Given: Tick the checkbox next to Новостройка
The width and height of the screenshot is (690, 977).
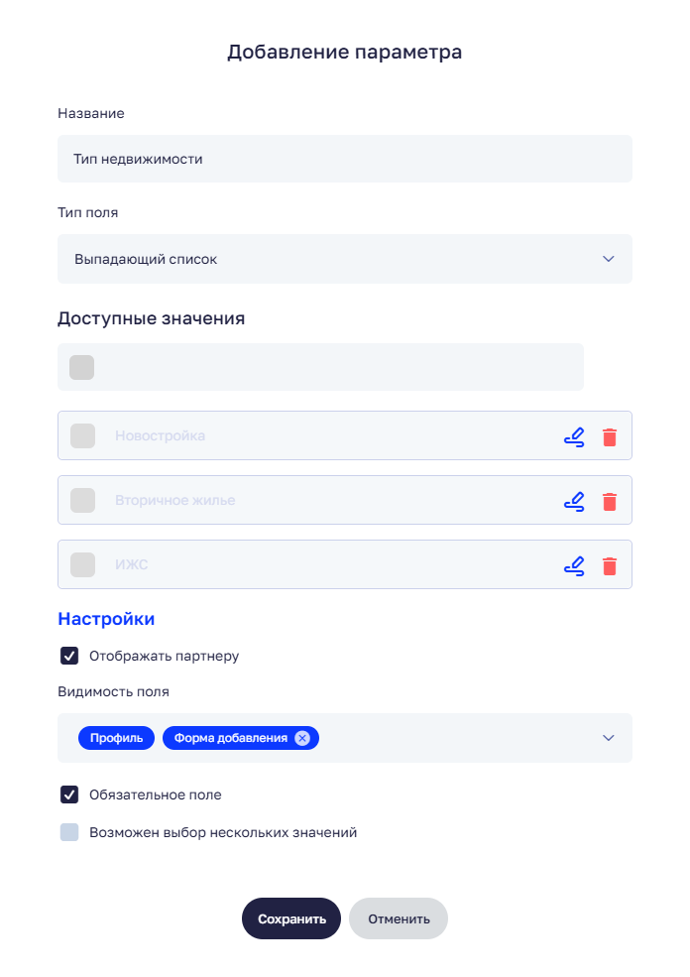Looking at the screenshot, I should [83, 436].
